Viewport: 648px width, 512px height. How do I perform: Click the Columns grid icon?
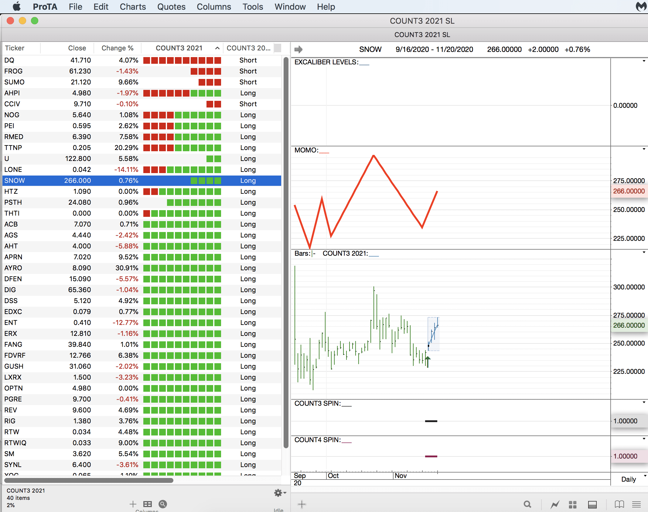click(x=148, y=504)
